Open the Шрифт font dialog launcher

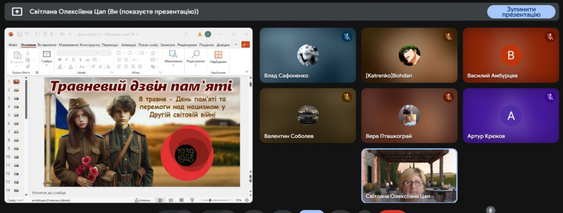coord(111,72)
